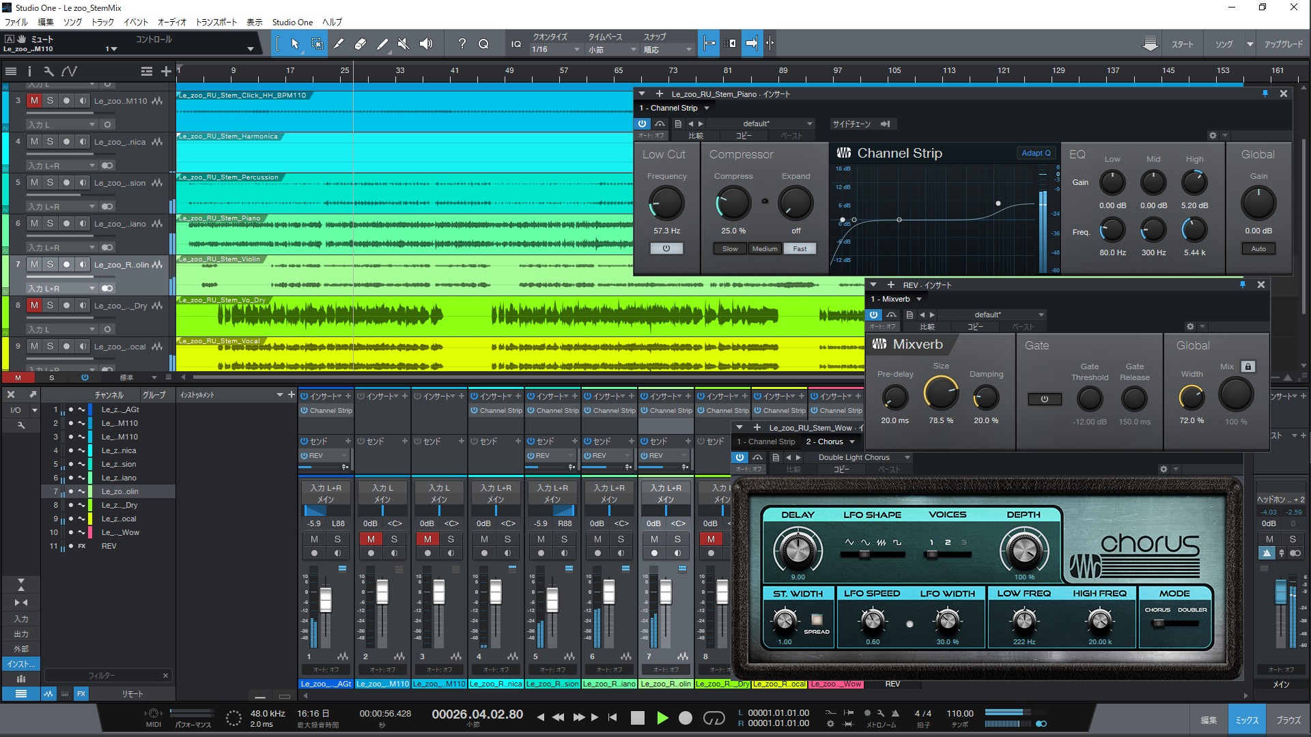The height and width of the screenshot is (737, 1311).
Task: Toggle Autoscroll button in toolbar
Action: pos(751,44)
